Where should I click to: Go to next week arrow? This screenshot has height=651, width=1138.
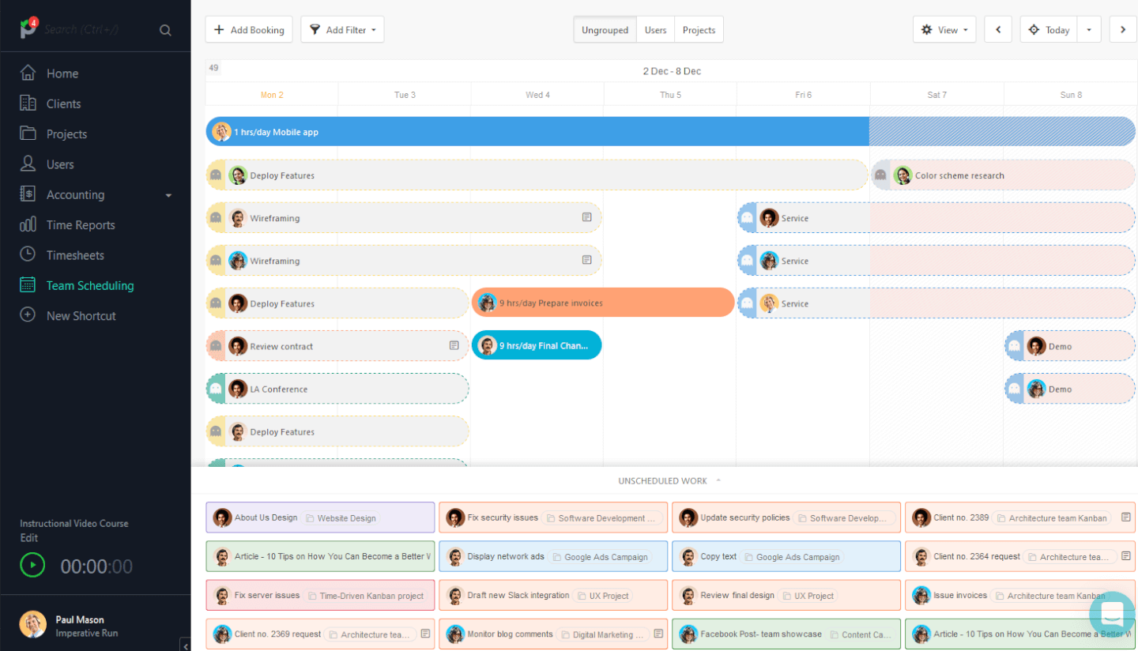click(x=1123, y=30)
